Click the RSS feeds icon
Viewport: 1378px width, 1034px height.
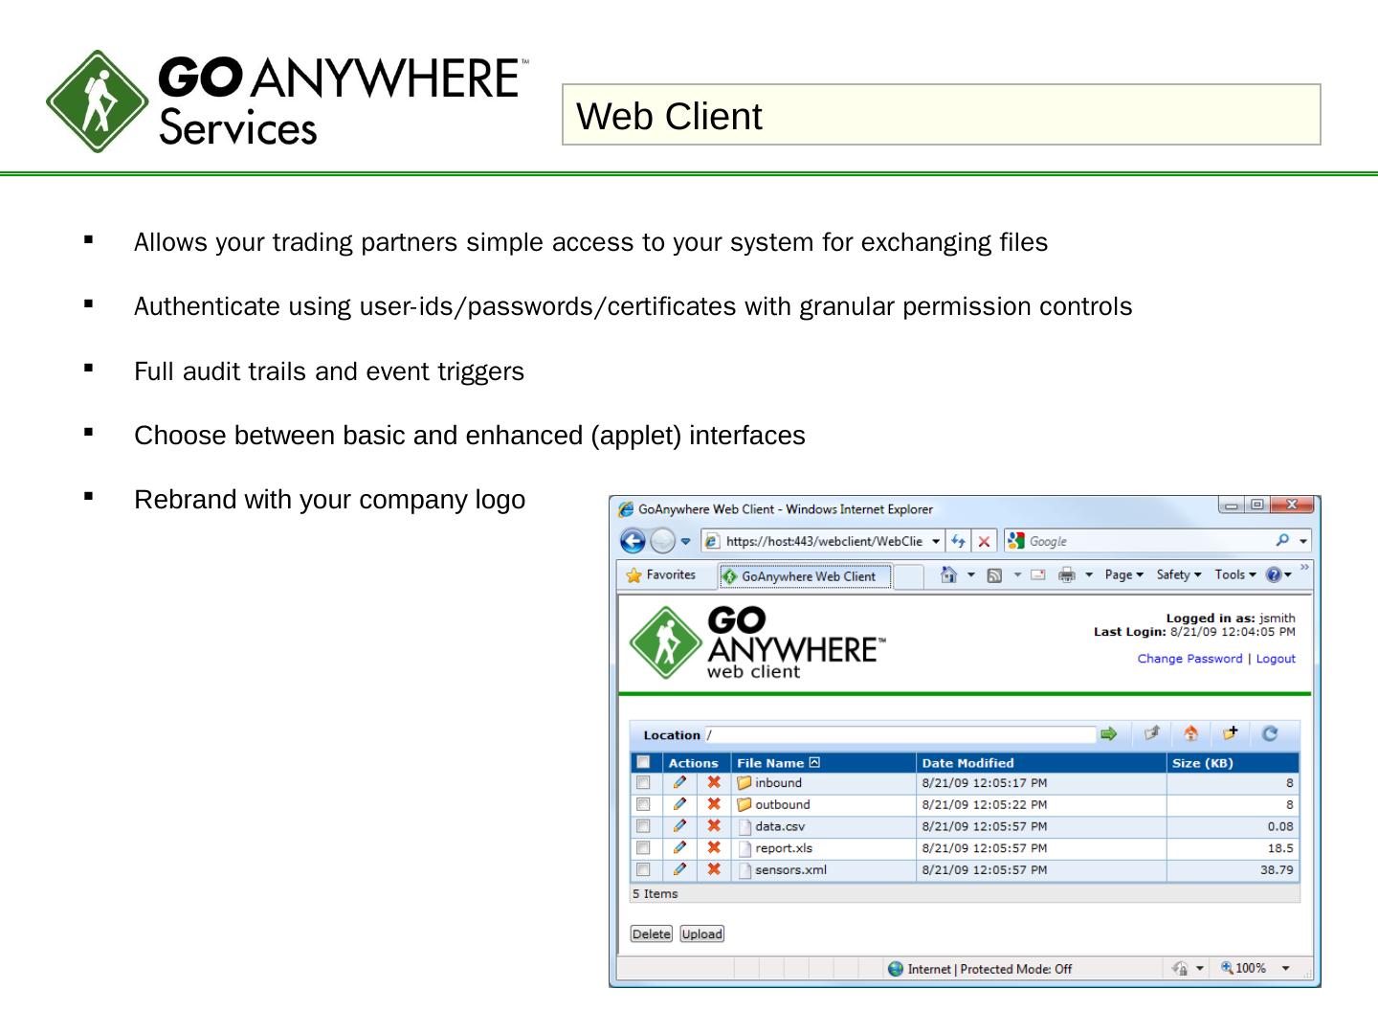click(x=994, y=575)
